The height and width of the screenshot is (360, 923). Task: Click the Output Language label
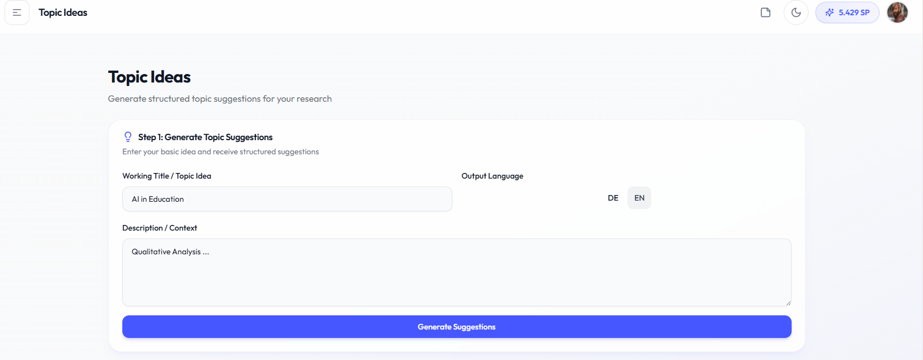492,176
